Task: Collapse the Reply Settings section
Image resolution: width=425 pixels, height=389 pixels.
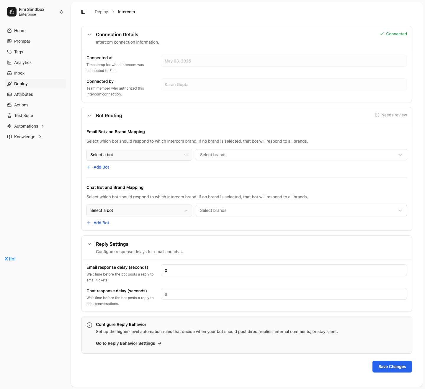Action: (x=89, y=244)
